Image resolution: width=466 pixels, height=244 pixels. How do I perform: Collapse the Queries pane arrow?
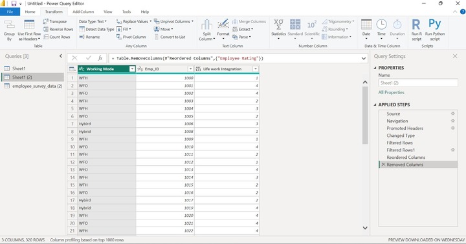[x=61, y=56]
